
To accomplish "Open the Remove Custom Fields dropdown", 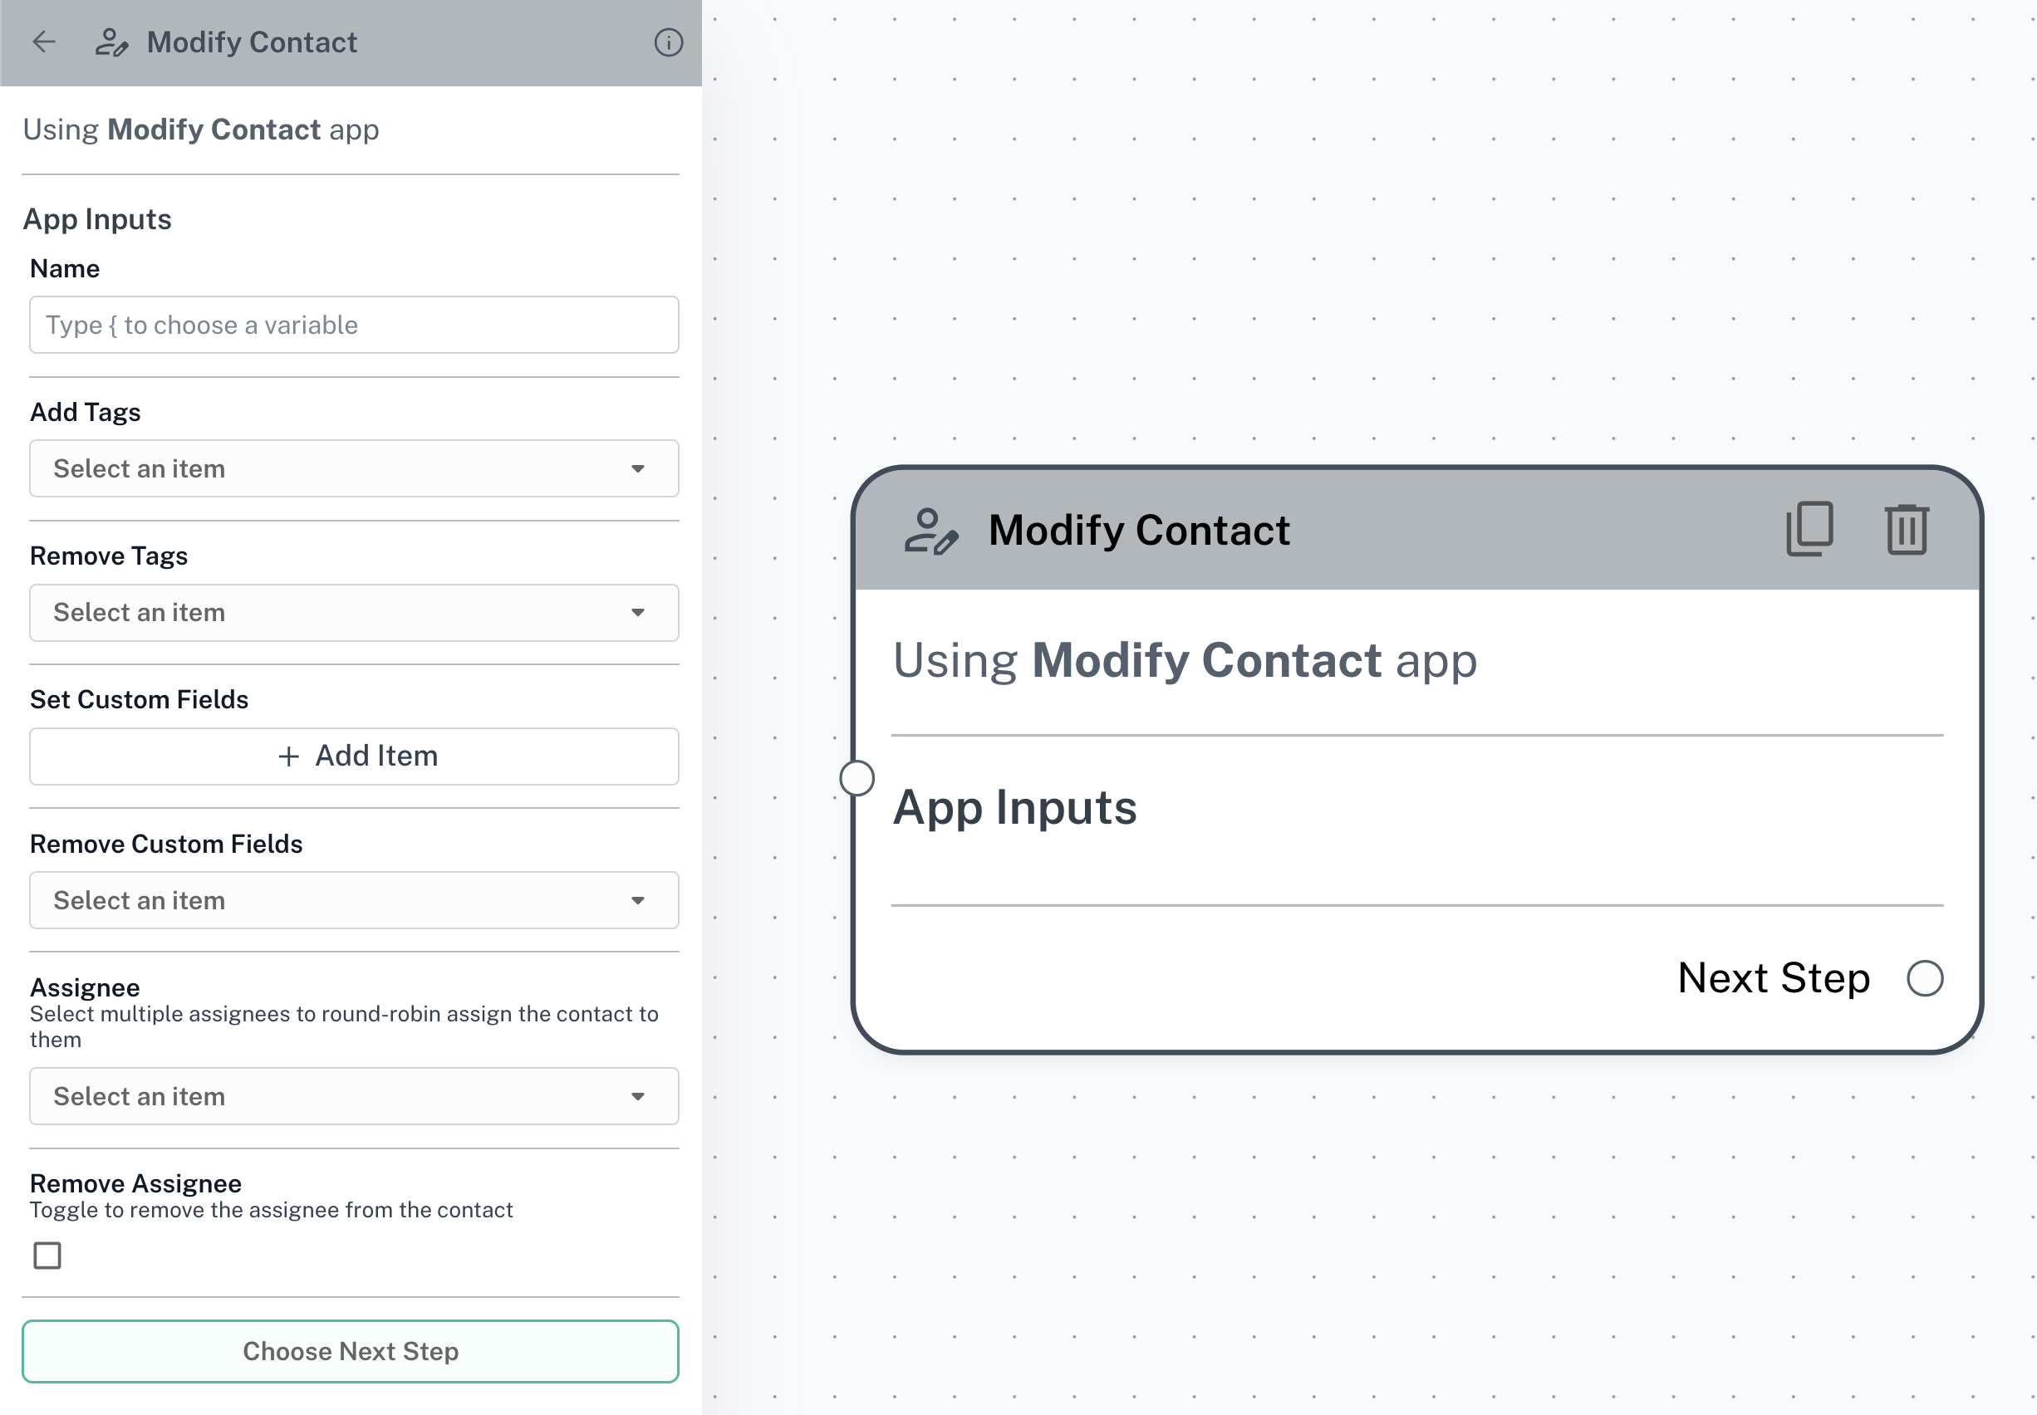I will tap(353, 900).
